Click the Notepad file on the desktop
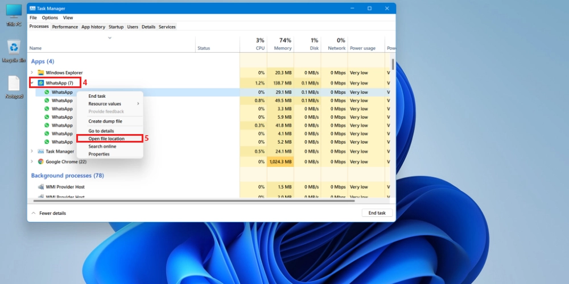 click(x=14, y=84)
